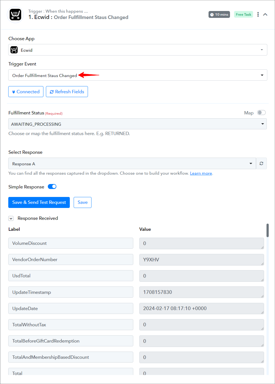This screenshot has height=384, width=275.
Task: Click the VendorOrderNumber value Y9XHV
Action: point(202,260)
